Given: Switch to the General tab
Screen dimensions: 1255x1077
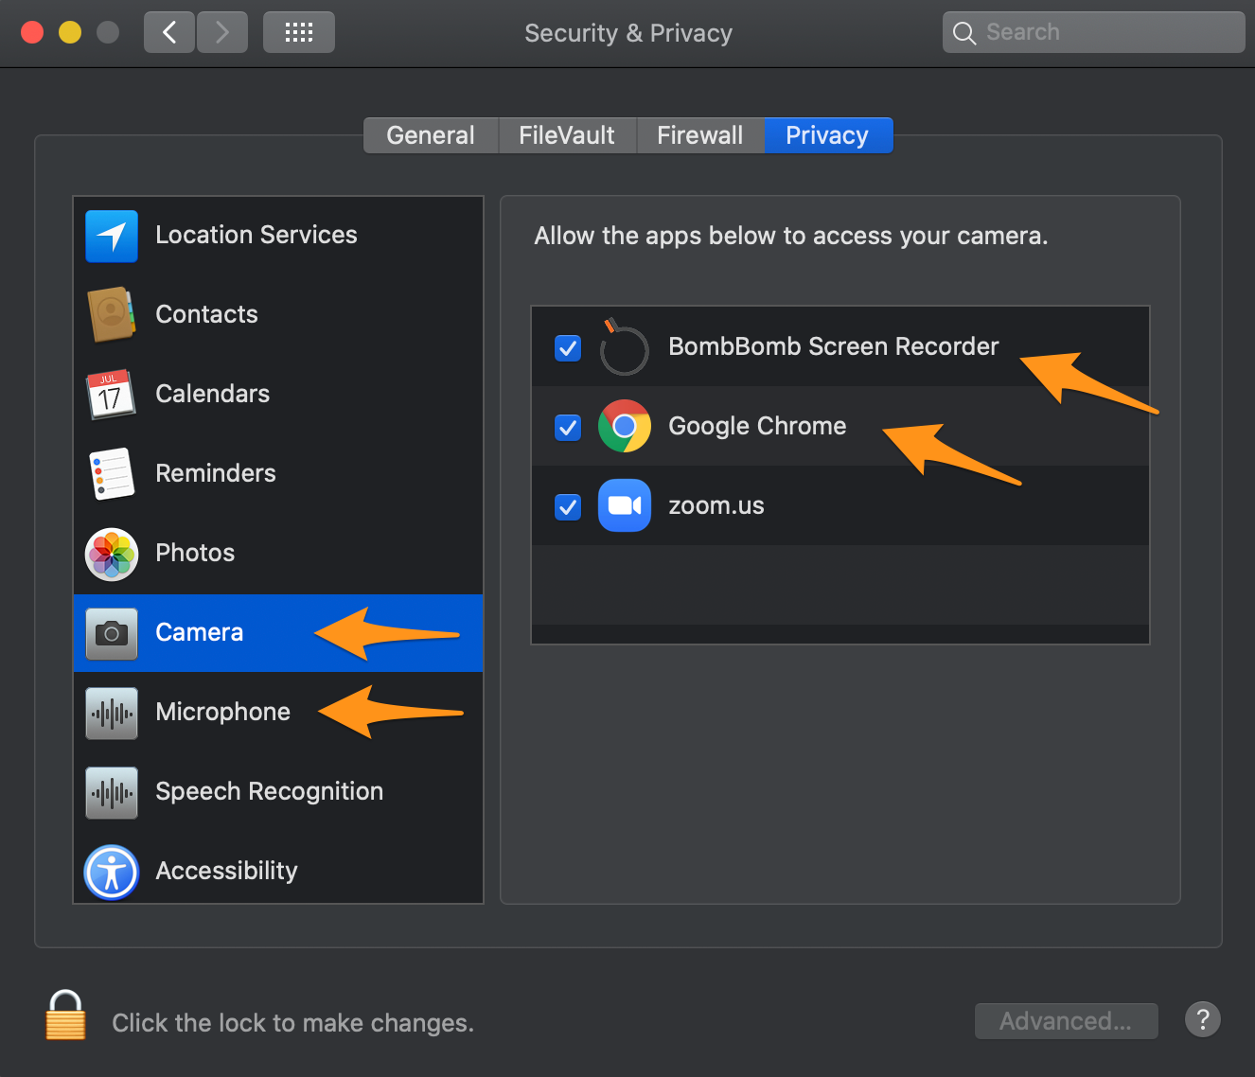Looking at the screenshot, I should click(431, 135).
